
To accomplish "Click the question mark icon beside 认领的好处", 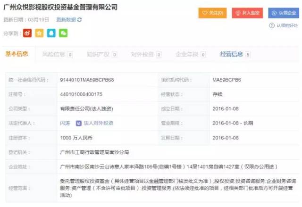I will pos(272,25).
